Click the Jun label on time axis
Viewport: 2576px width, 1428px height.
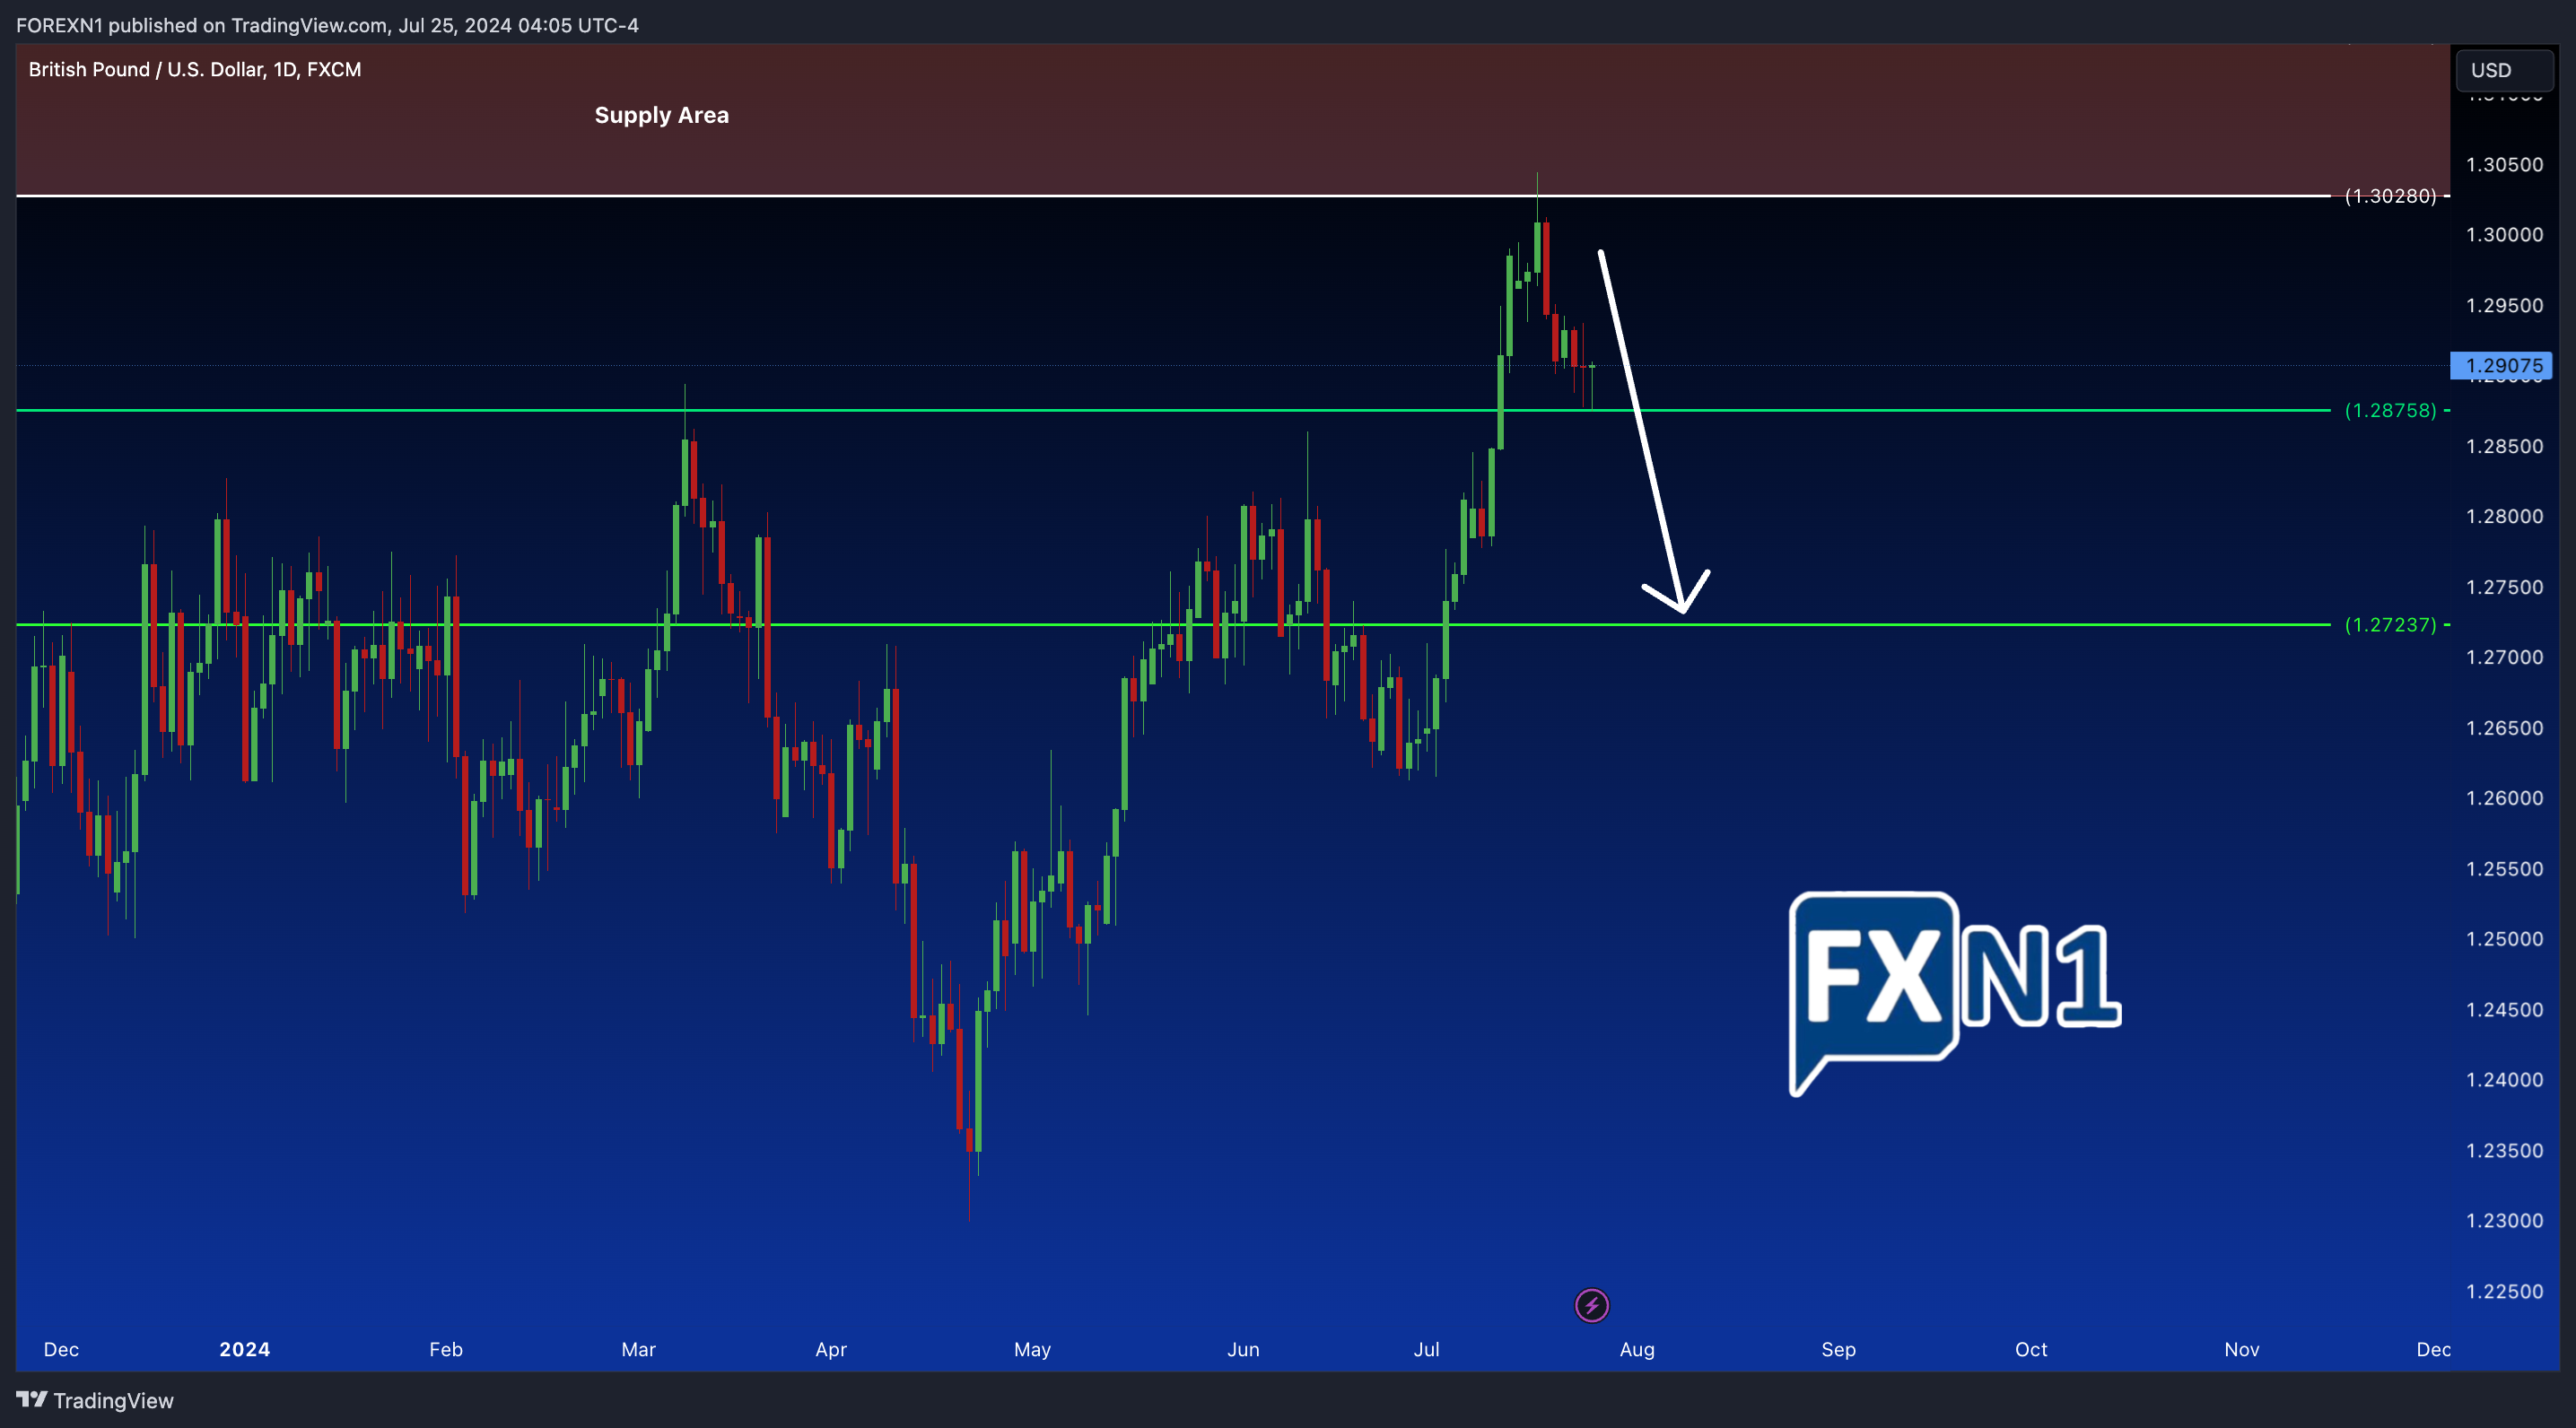pos(1243,1349)
